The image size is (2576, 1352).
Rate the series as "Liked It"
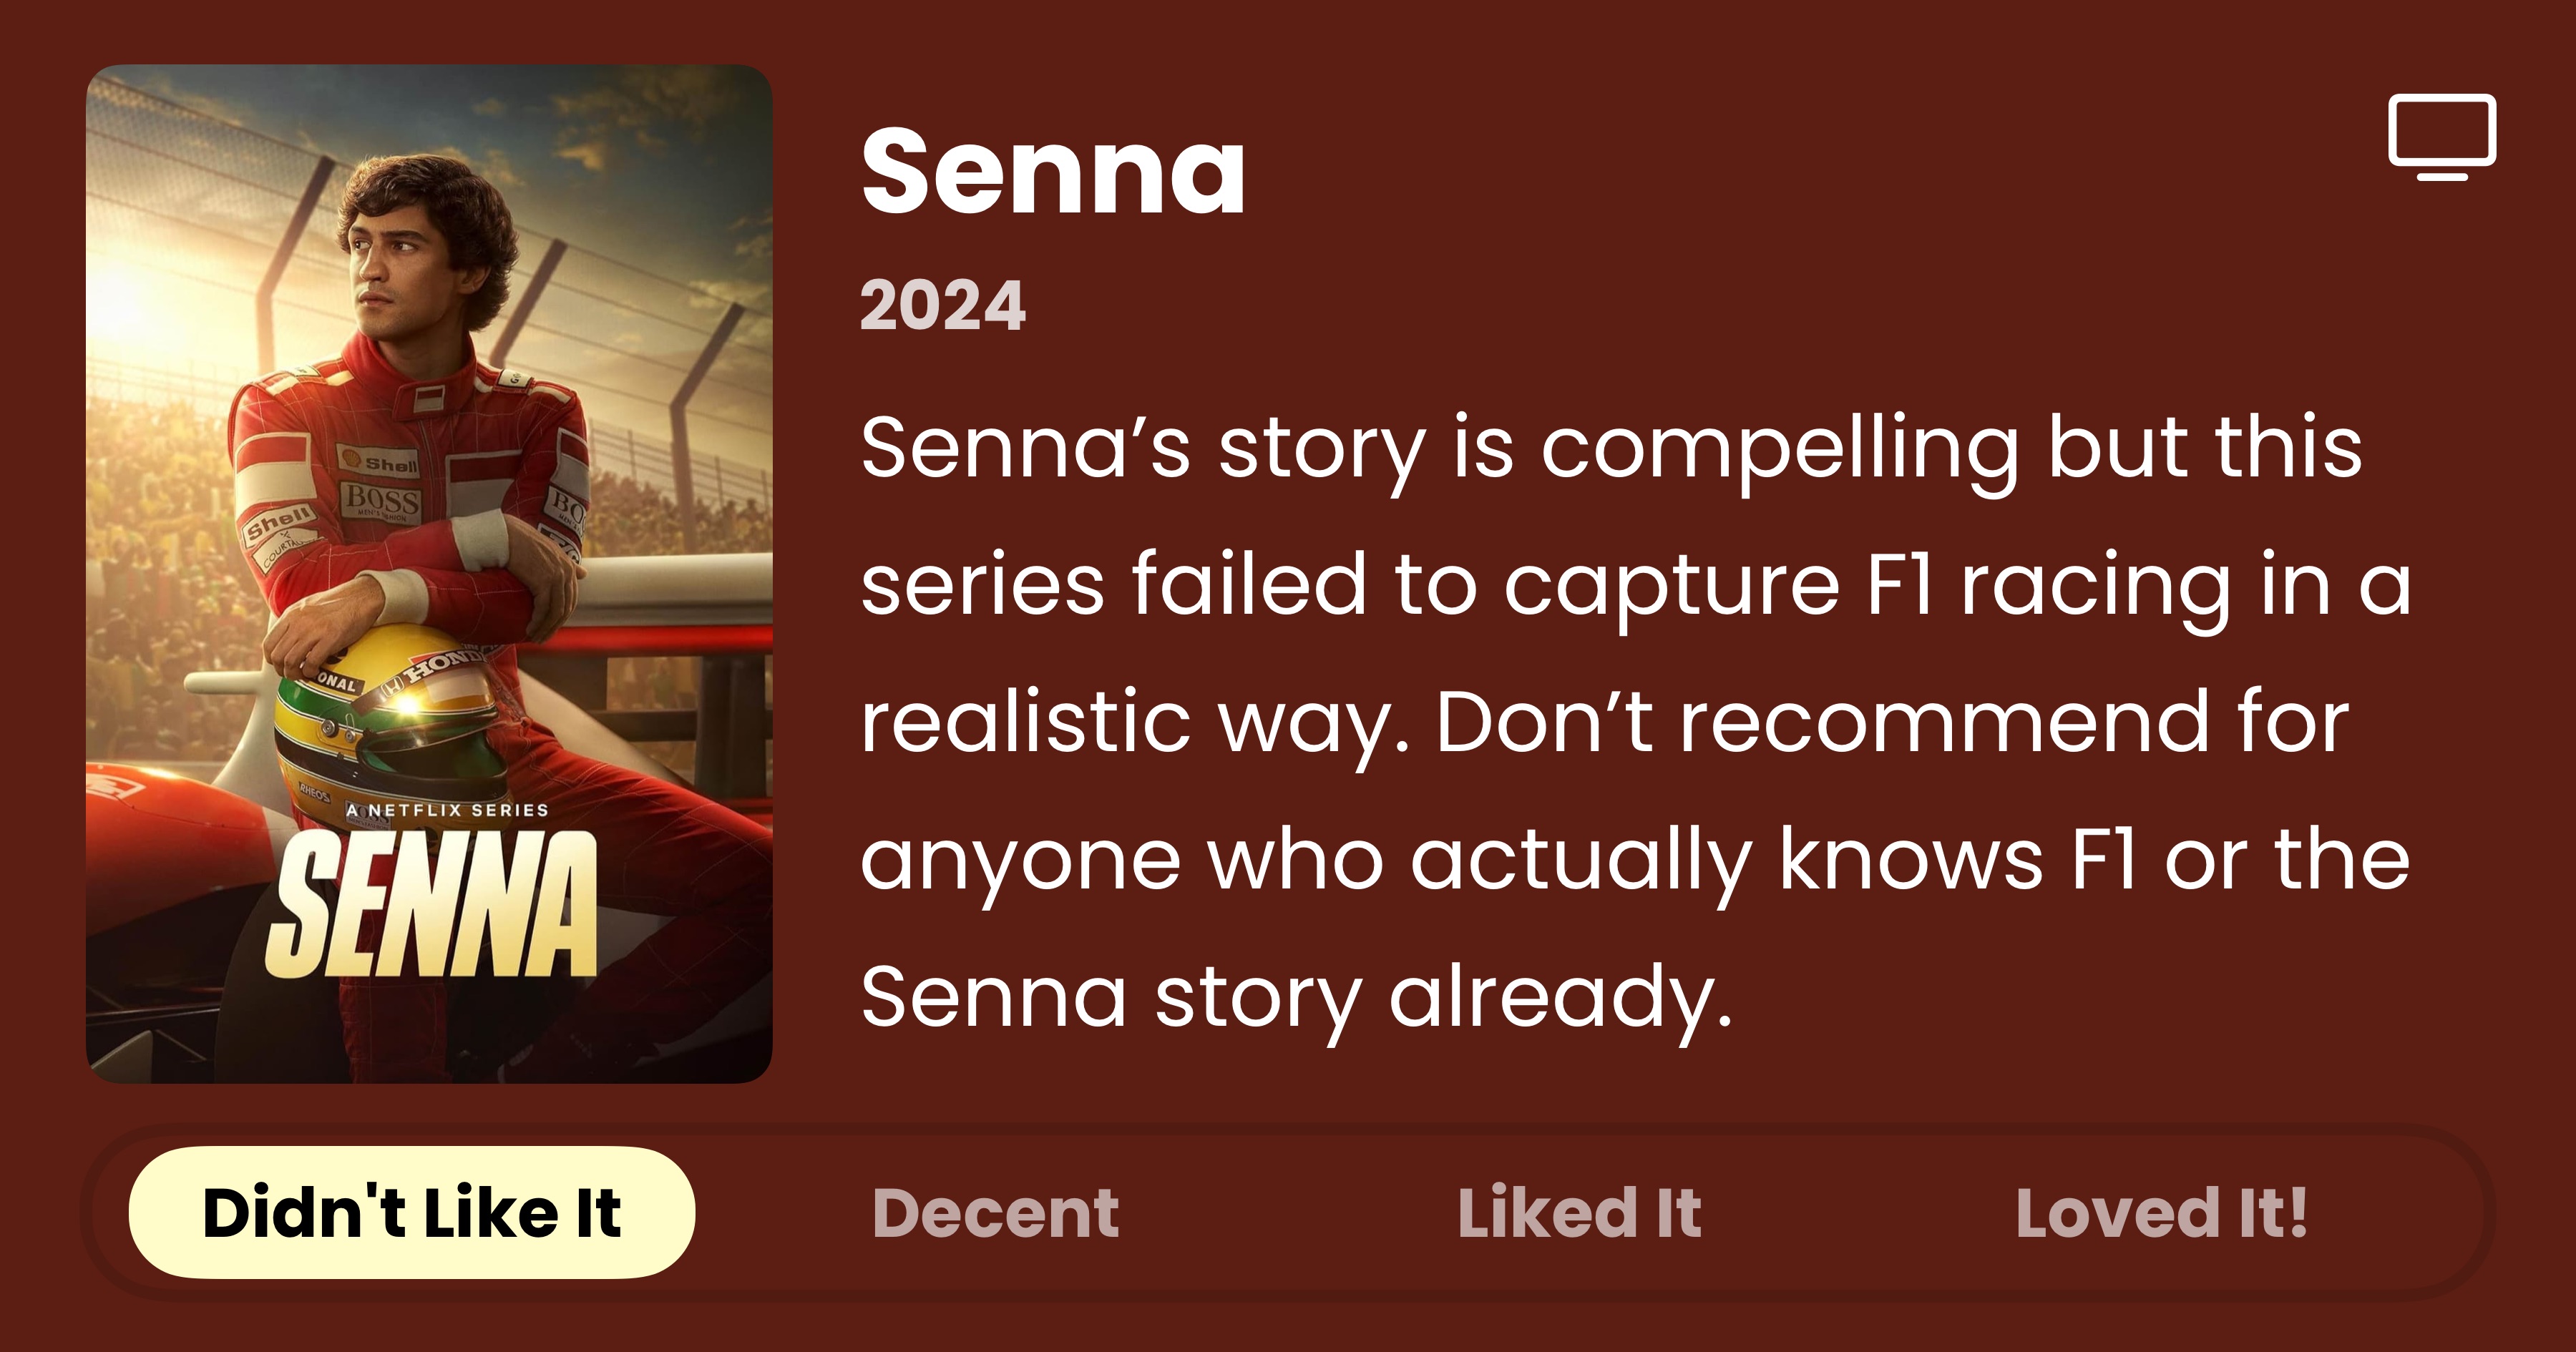point(1579,1213)
